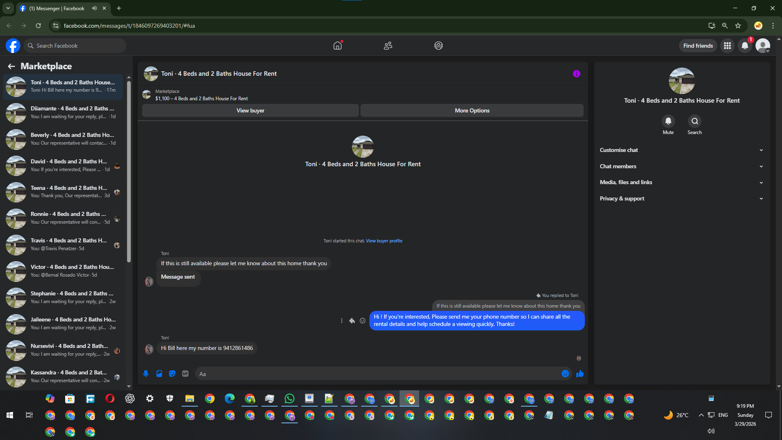Viewport: 782px width, 440px height.
Task: Open conversation information icon in chat header
Action: (576, 74)
